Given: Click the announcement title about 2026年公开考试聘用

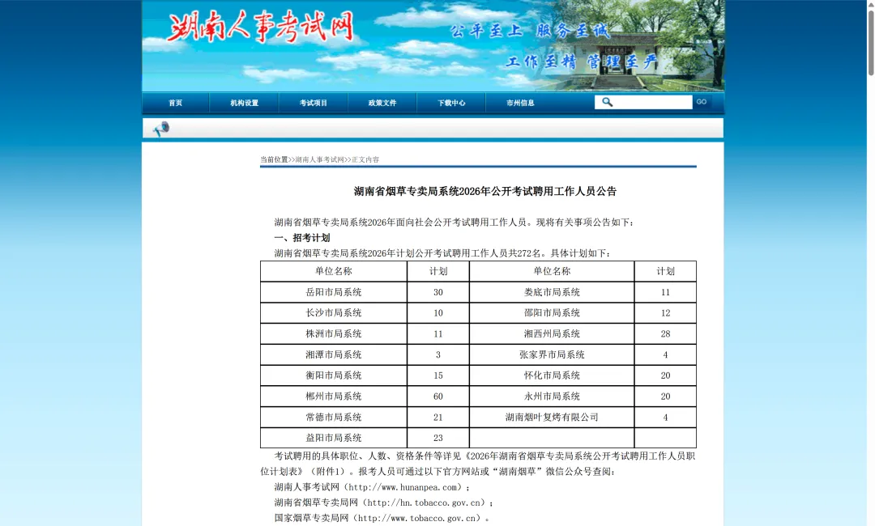Looking at the screenshot, I should (x=485, y=192).
